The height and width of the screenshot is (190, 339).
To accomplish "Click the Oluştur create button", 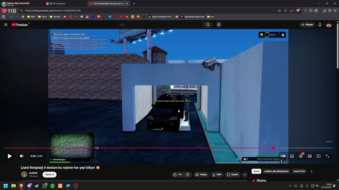I will (x=307, y=25).
